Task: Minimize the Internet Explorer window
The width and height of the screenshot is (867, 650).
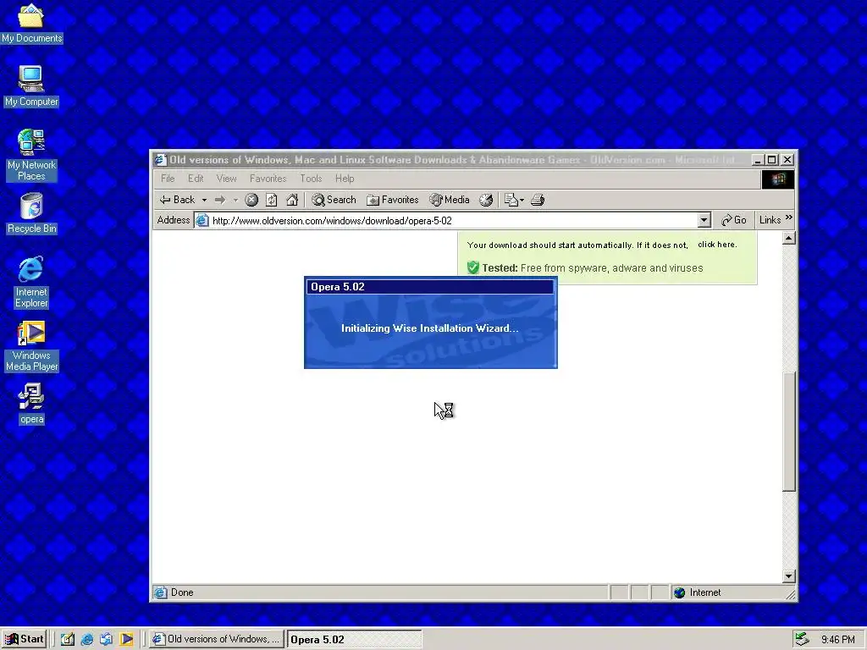Action: click(758, 160)
